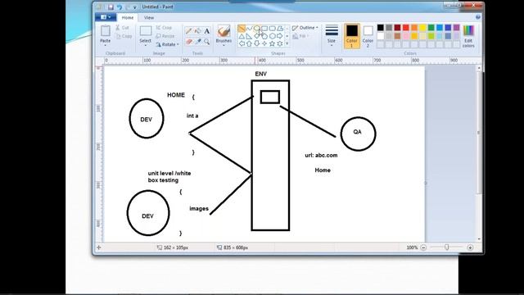Screen dimensions: 524x295
Task: Click the vertical scrollbar up arrow
Action: [479, 68]
